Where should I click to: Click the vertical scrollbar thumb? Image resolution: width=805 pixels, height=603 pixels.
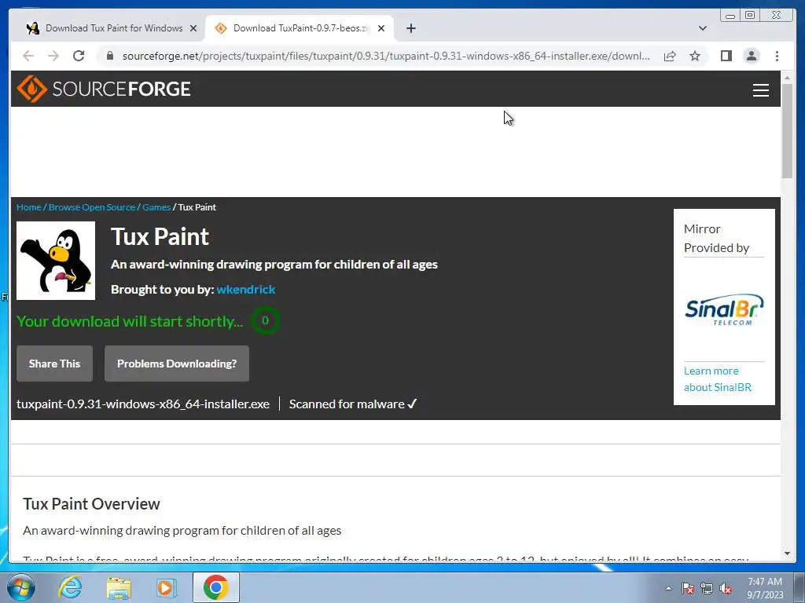pyautogui.click(x=787, y=131)
